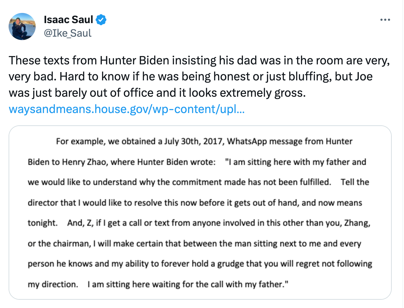Click 'person he knows and my ability' line
The image size is (404, 308).
pos(200,264)
